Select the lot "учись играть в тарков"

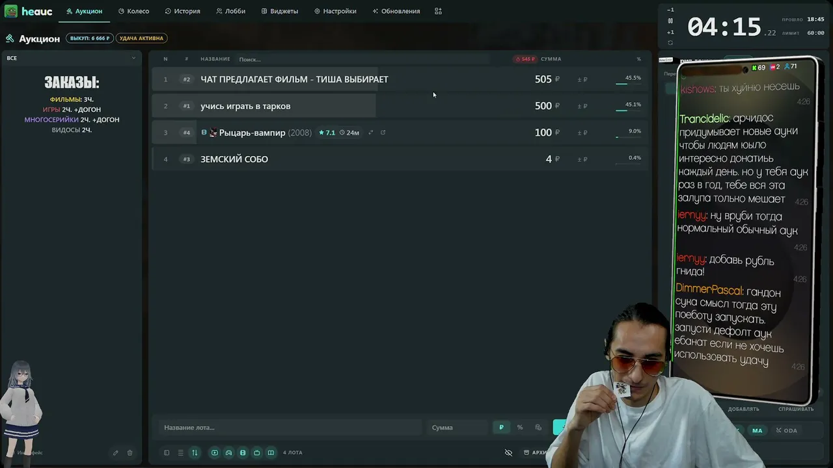tap(245, 106)
